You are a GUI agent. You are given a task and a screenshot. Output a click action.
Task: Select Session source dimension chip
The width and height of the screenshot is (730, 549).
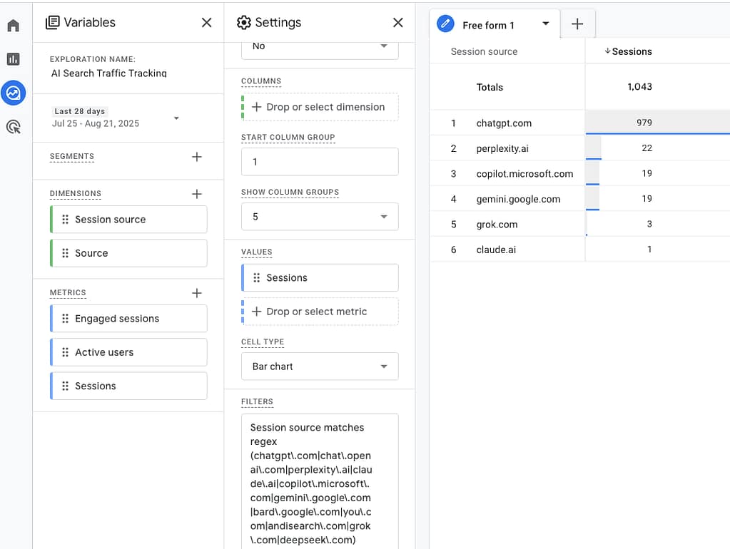point(128,219)
